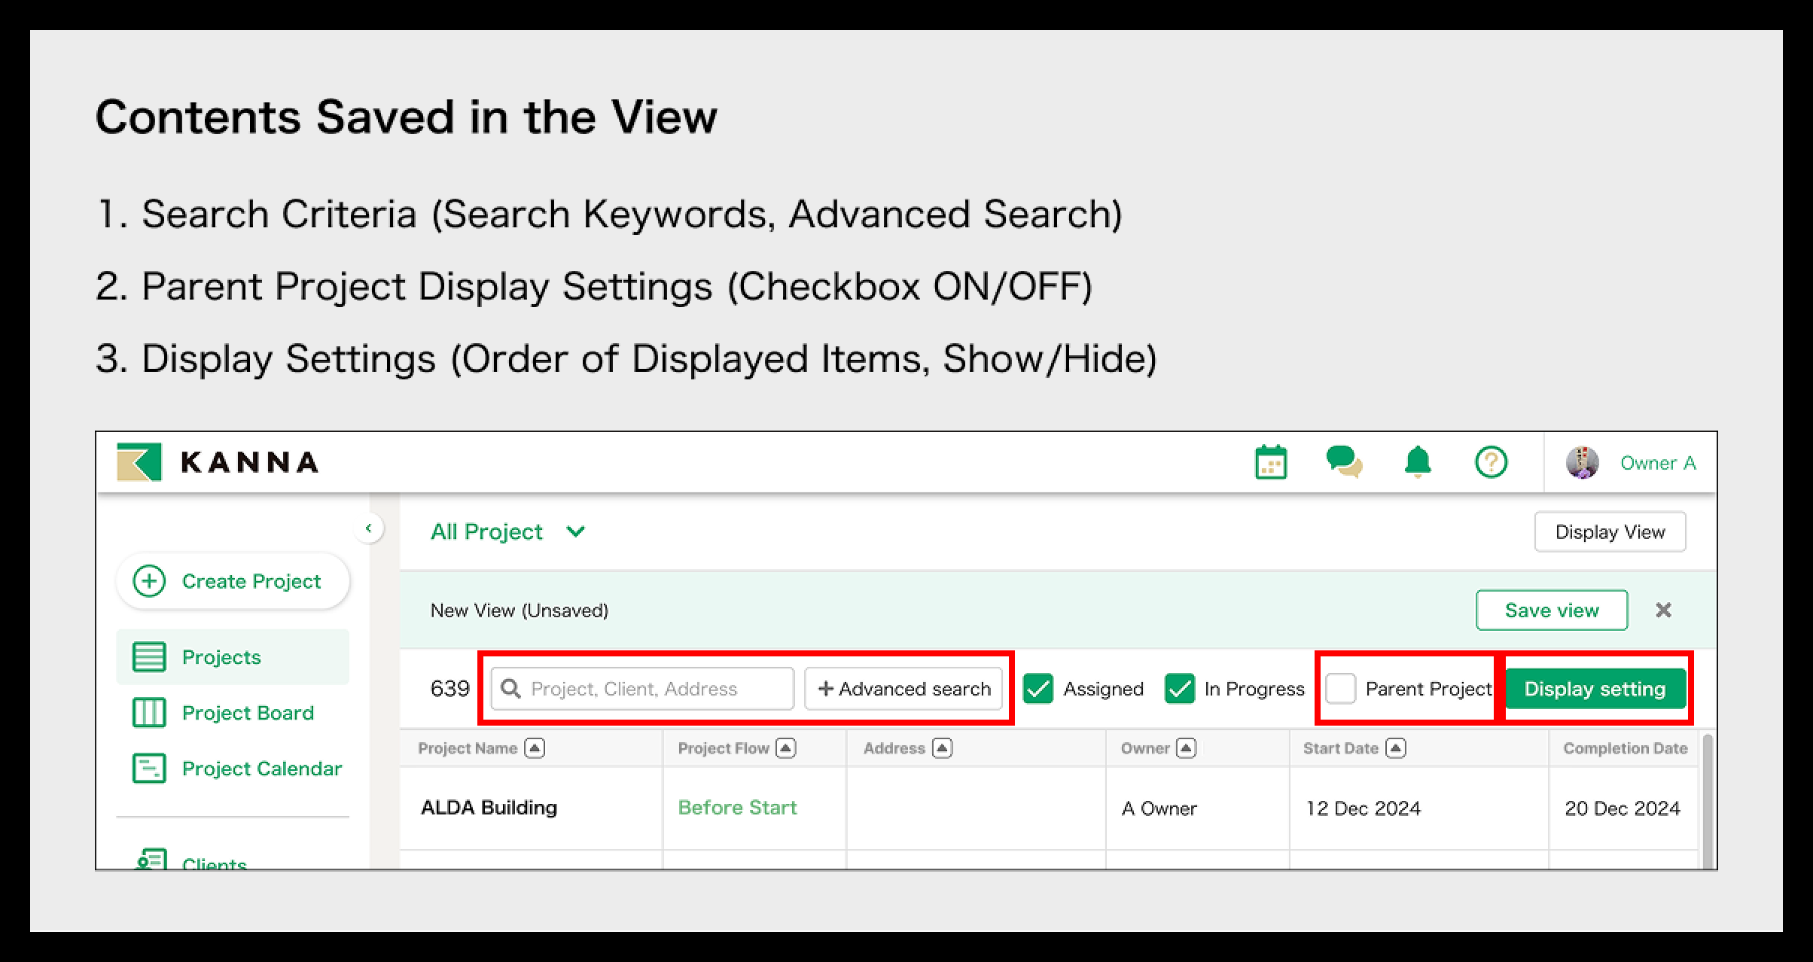Open the calendar icon in header
The width and height of the screenshot is (1813, 962).
1271,462
